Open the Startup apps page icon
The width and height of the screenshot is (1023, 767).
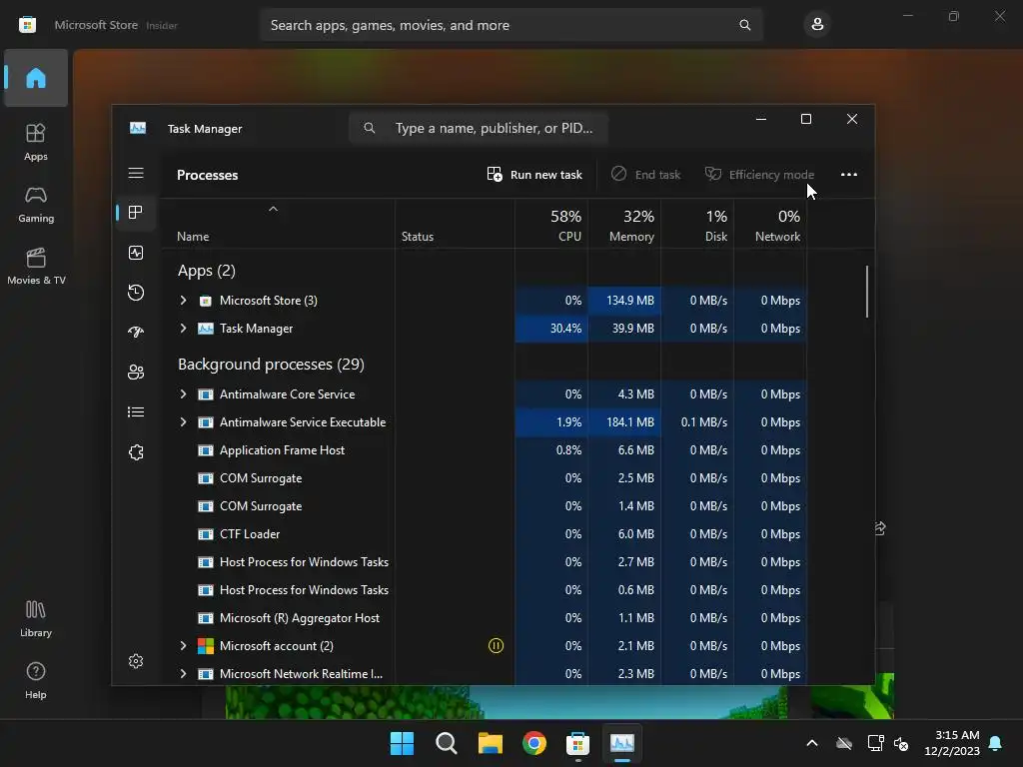(136, 332)
